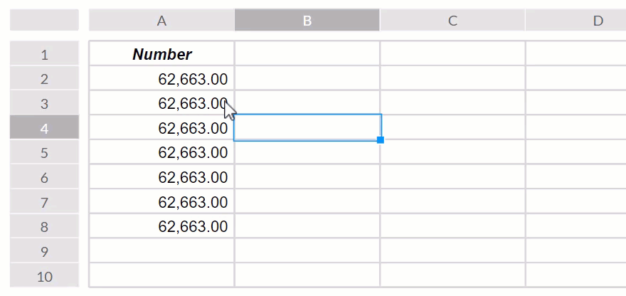Select row 2 header
This screenshot has width=626, height=296.
[44, 79]
